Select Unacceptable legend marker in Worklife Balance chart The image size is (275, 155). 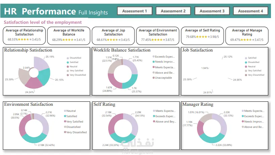coord(154,78)
